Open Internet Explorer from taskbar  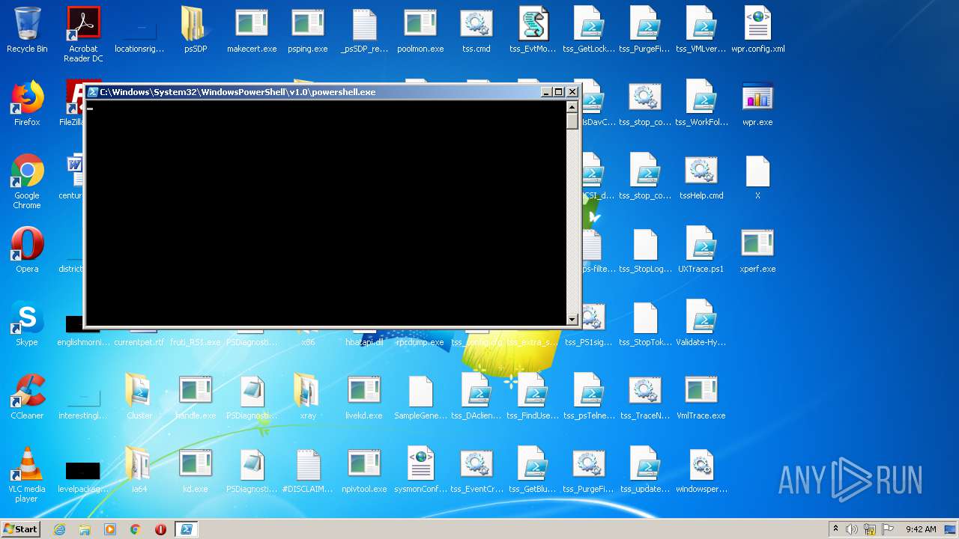coord(60,529)
